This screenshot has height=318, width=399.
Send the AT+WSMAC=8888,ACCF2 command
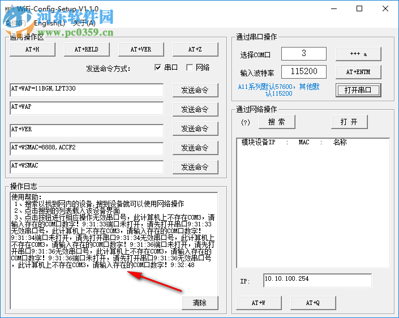click(x=195, y=148)
